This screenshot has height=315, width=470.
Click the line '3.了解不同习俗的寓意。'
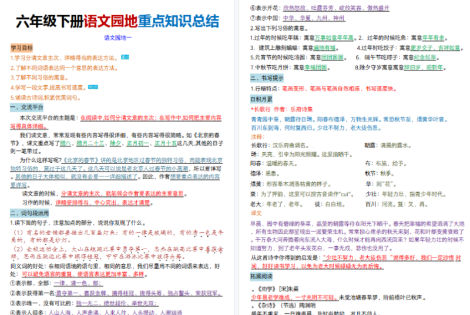(x=40, y=78)
